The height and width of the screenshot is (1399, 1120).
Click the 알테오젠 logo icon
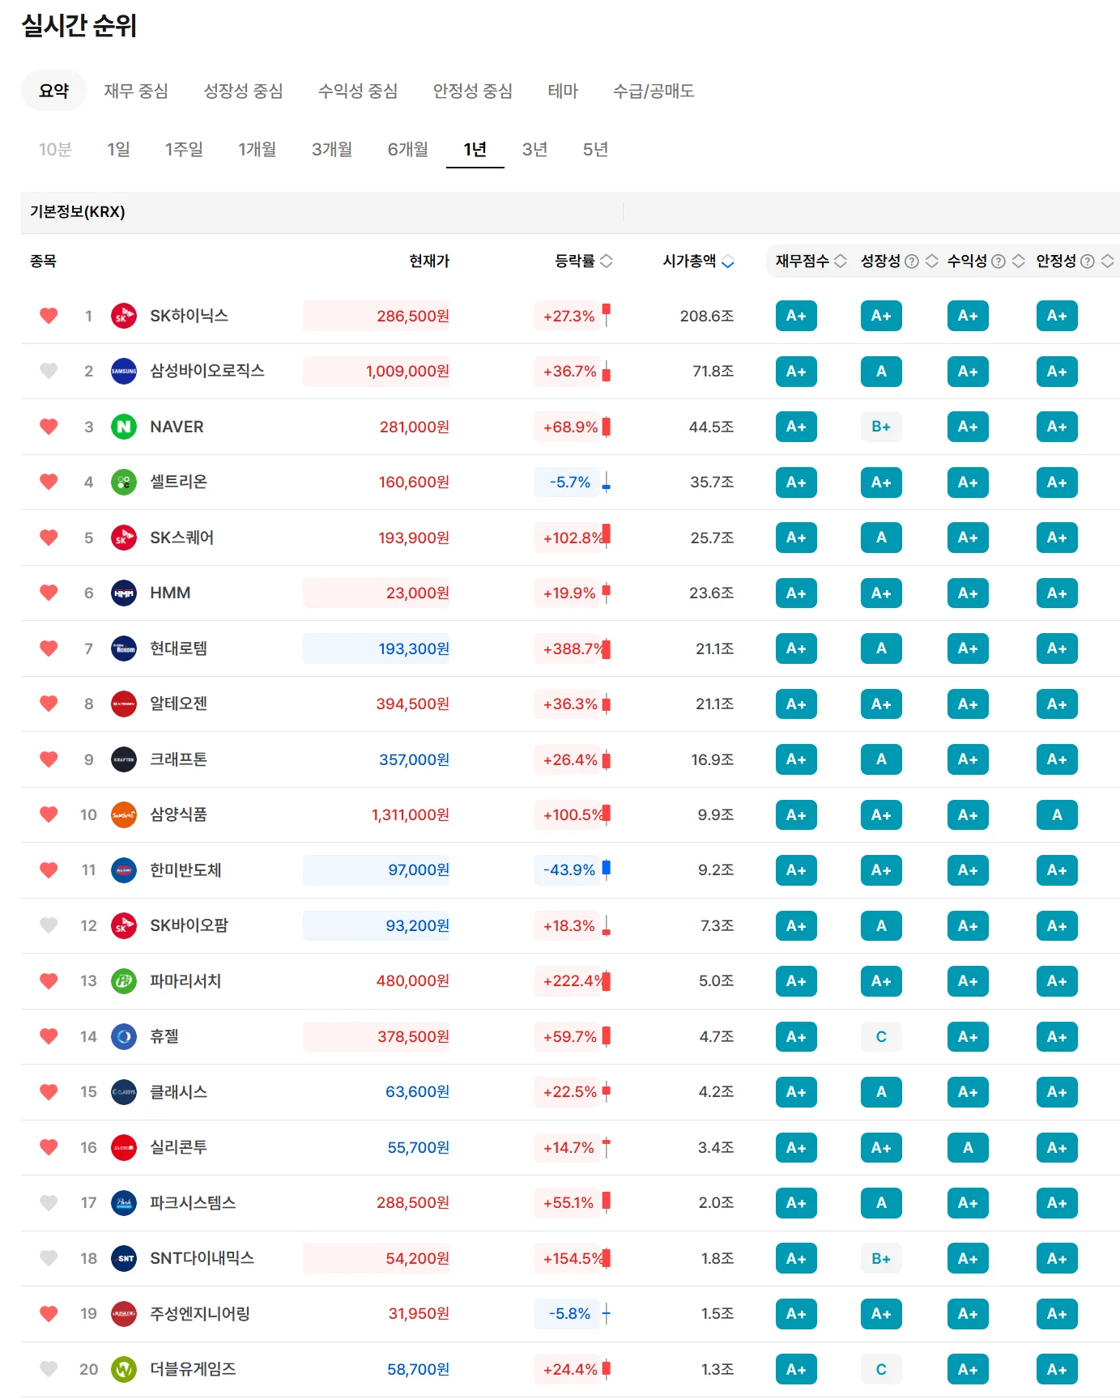pyautogui.click(x=123, y=704)
